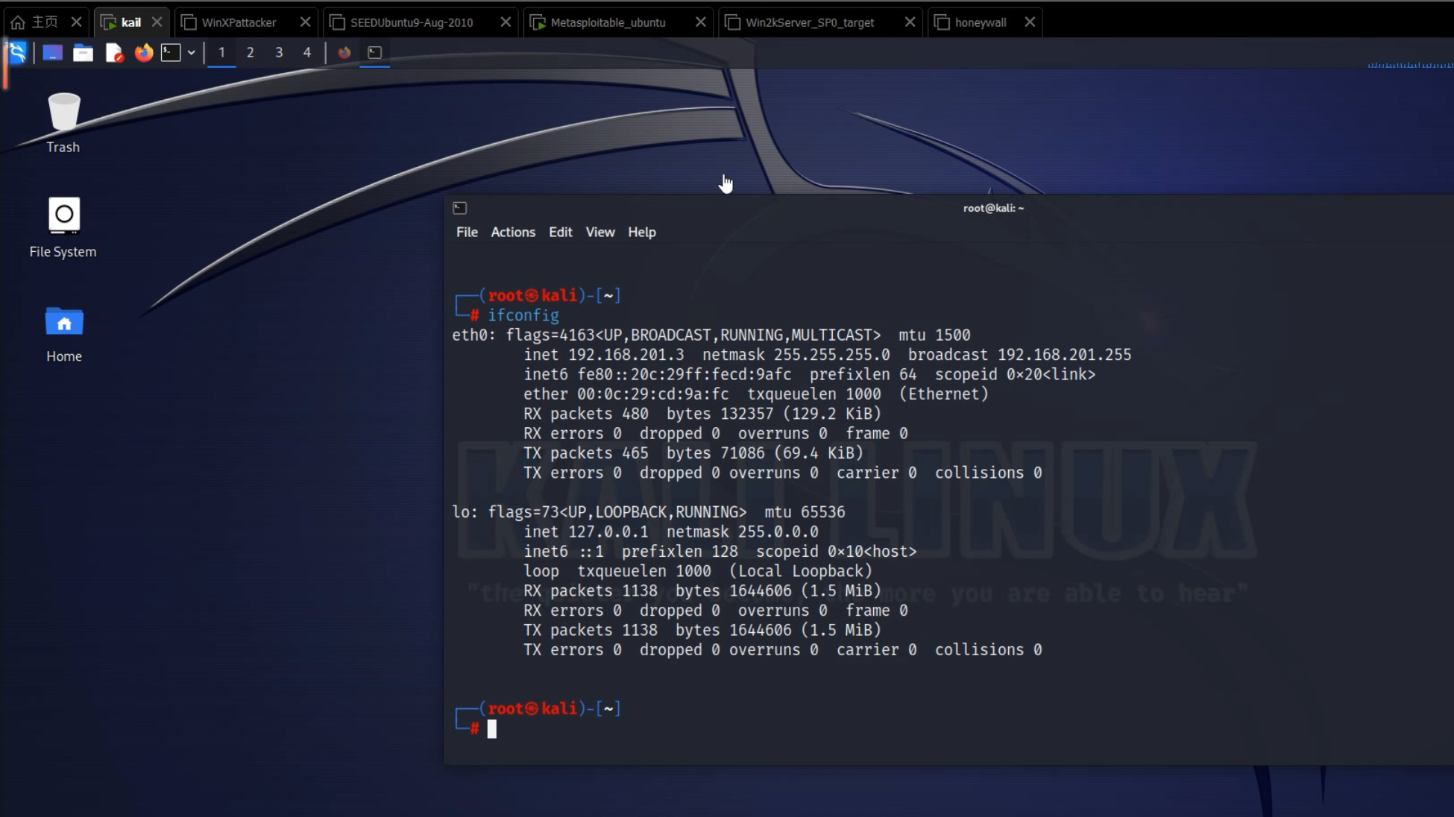
Task: Open the Home folder icon
Action: coord(64,333)
